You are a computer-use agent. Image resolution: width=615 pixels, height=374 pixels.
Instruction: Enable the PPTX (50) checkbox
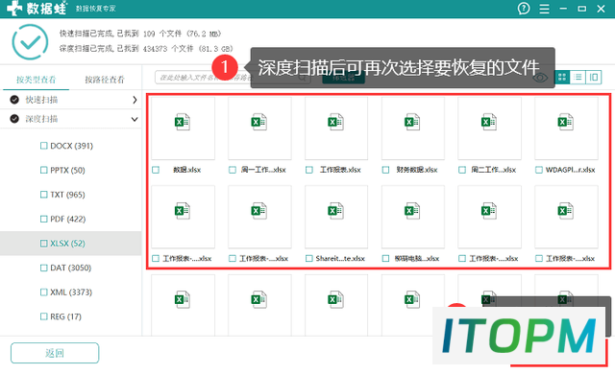[x=44, y=170]
